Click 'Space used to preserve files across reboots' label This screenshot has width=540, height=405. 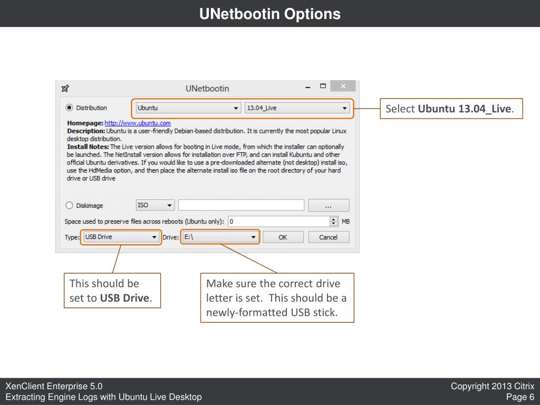pos(144,221)
